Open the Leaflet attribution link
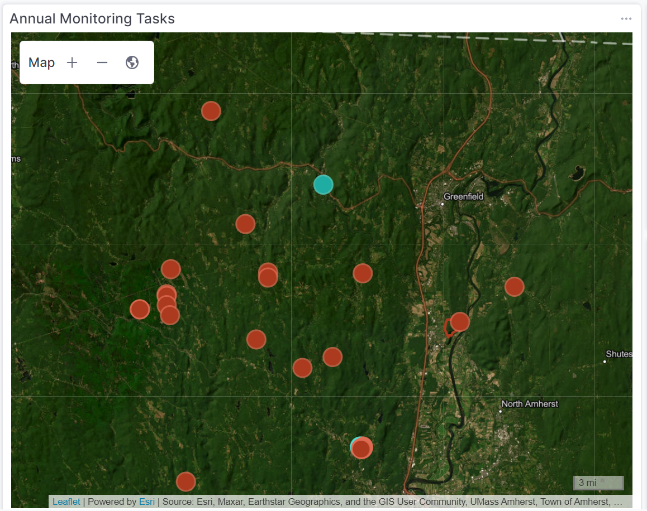The width and height of the screenshot is (647, 511). click(66, 502)
